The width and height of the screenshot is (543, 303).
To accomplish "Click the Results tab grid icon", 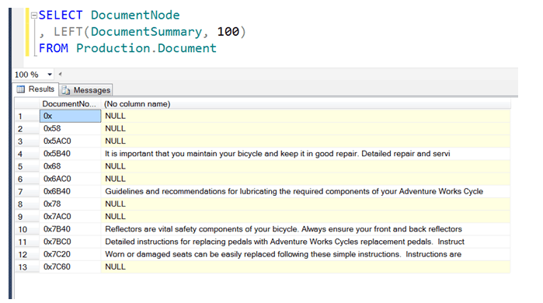I will 21,89.
